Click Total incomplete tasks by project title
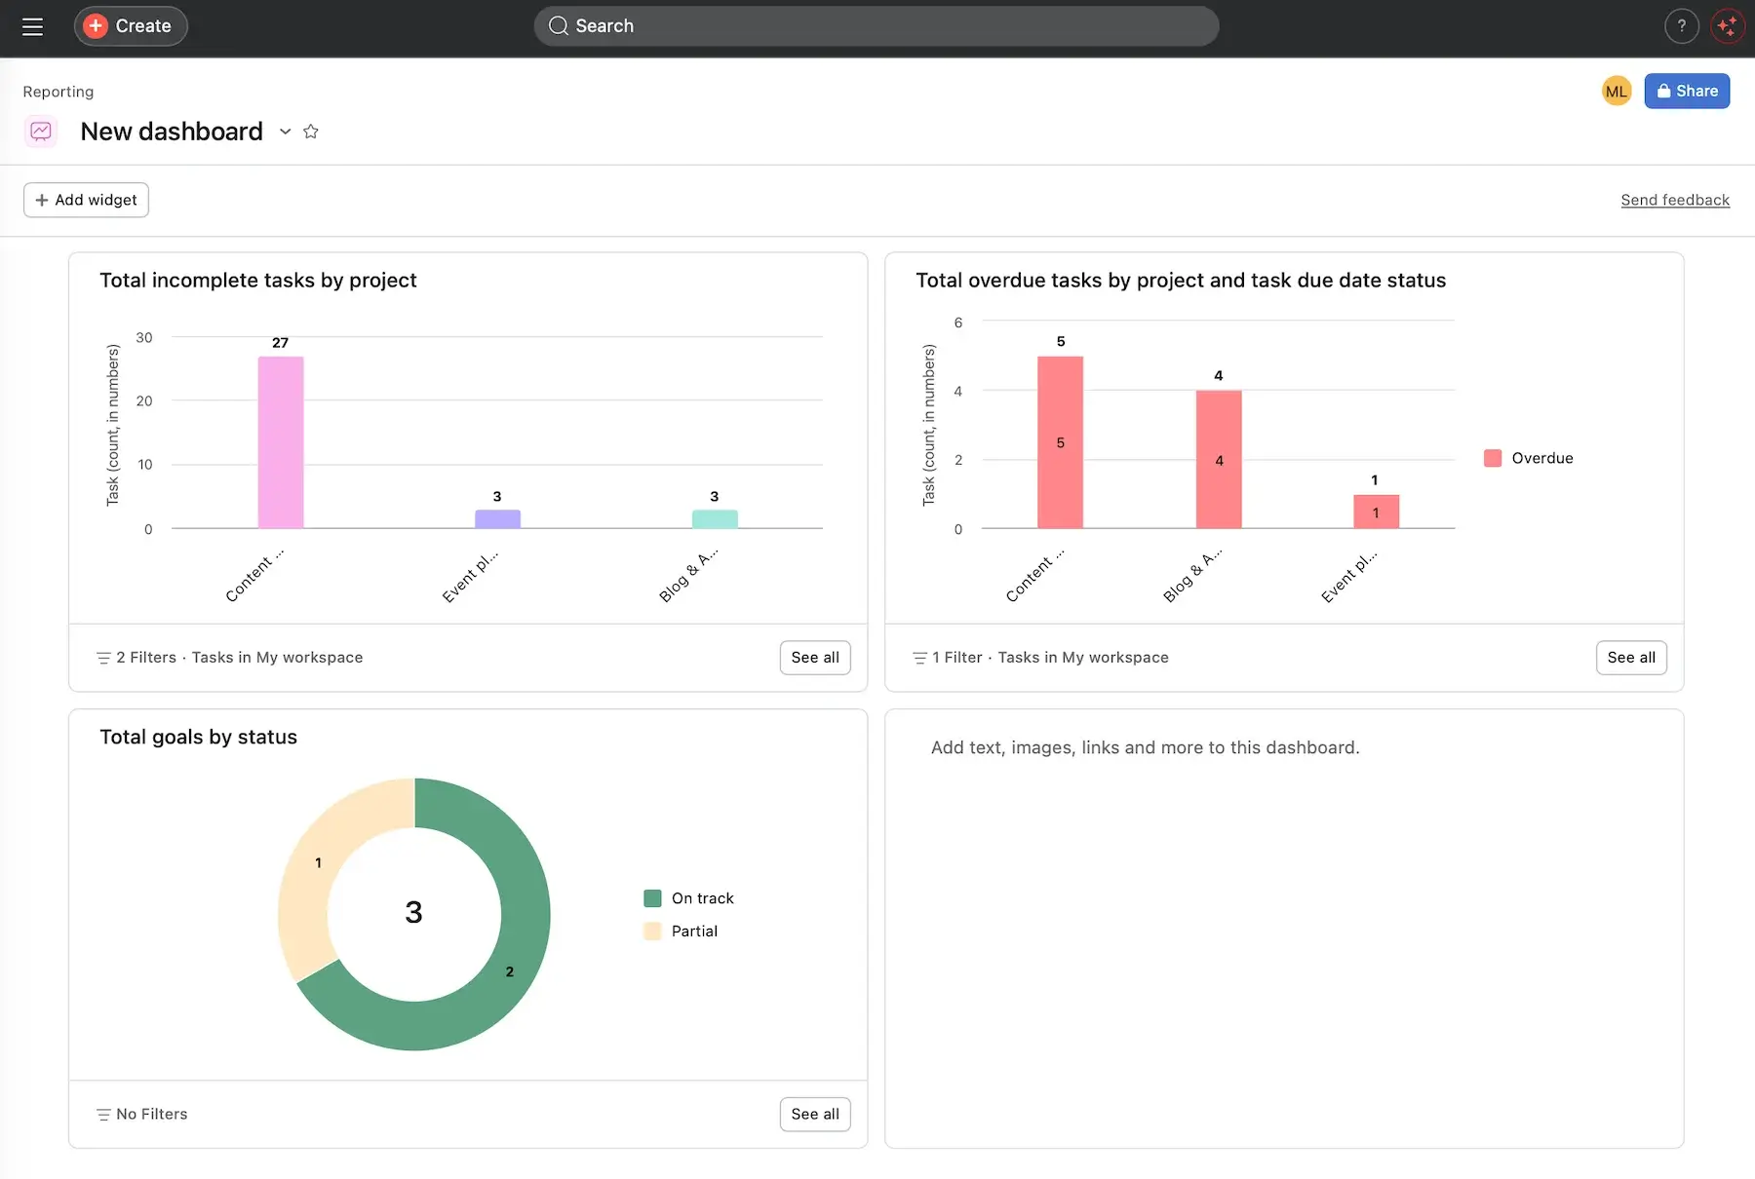Viewport: 1755px width, 1179px height. pyautogui.click(x=258, y=281)
